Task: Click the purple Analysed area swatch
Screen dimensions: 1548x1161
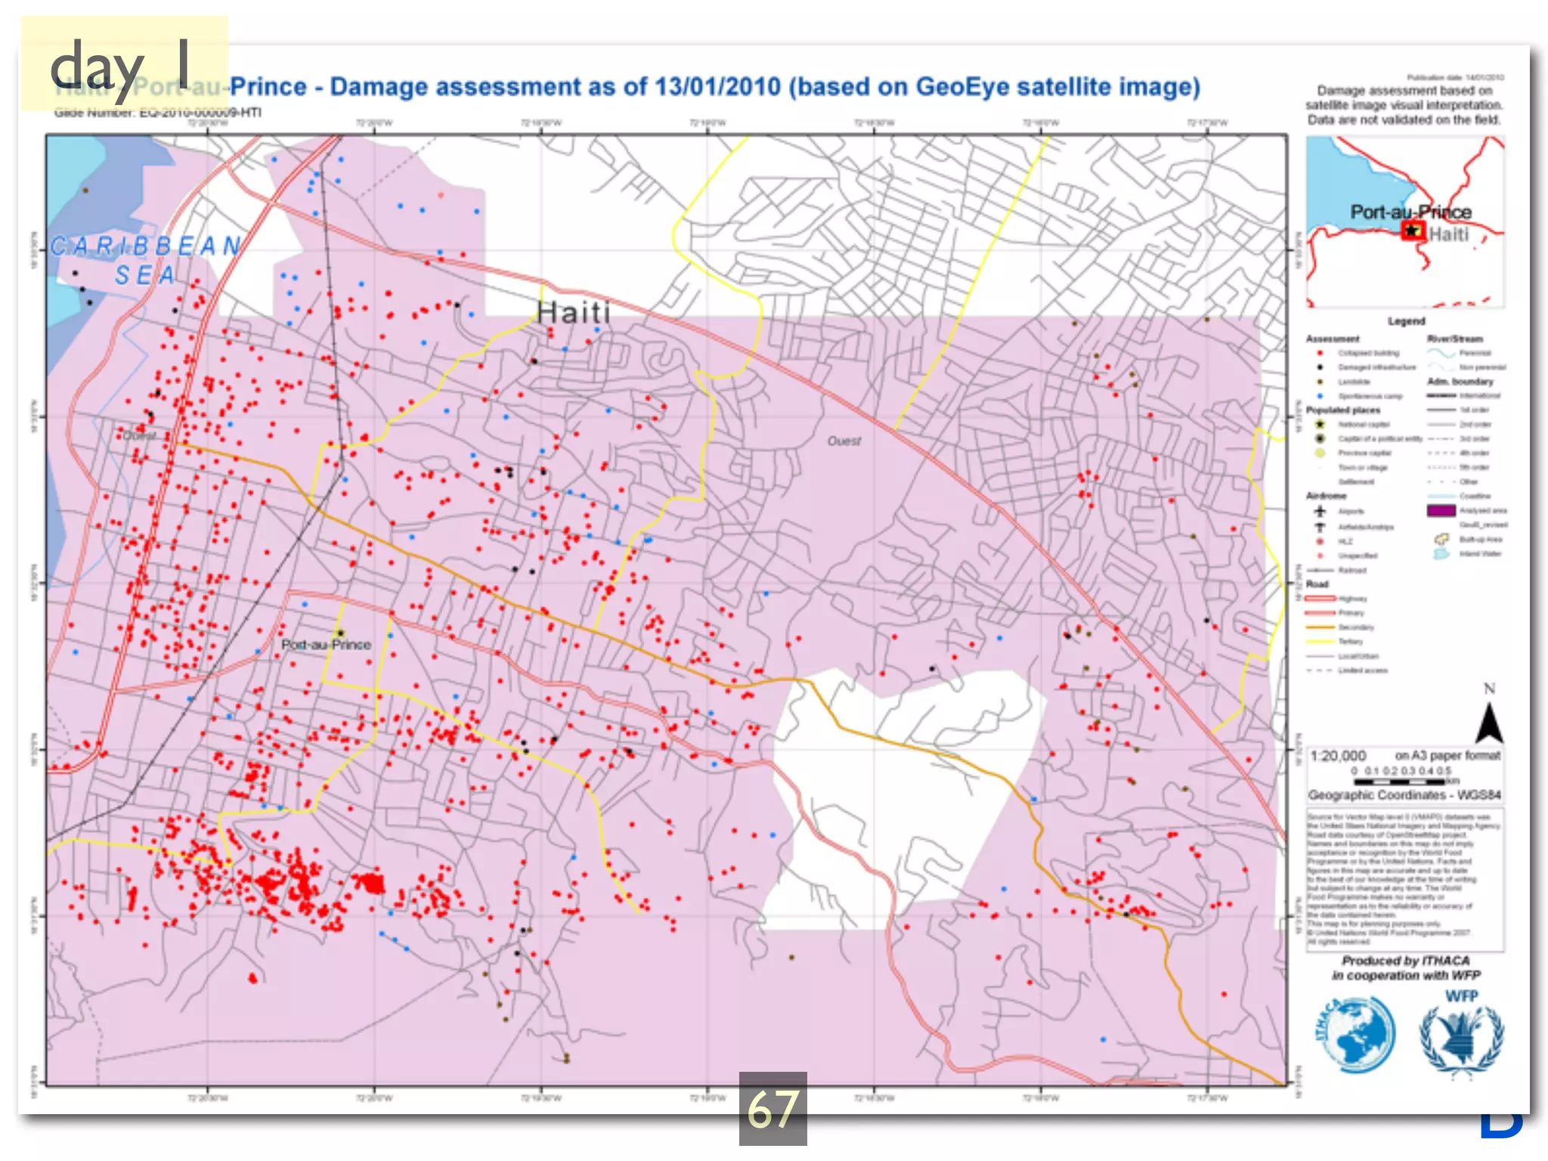Action: [x=1441, y=511]
